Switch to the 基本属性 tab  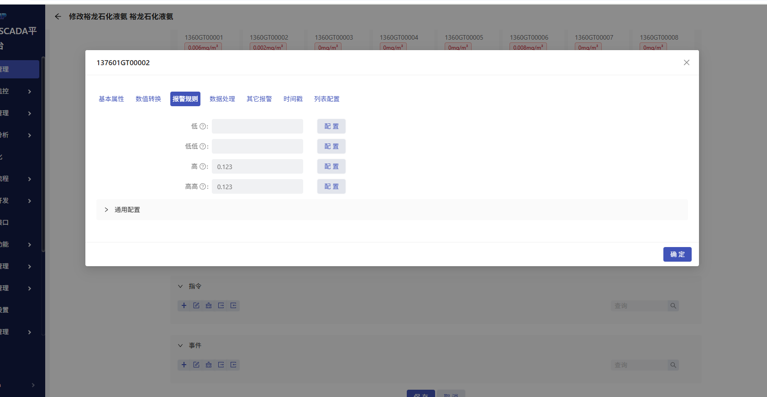point(111,99)
